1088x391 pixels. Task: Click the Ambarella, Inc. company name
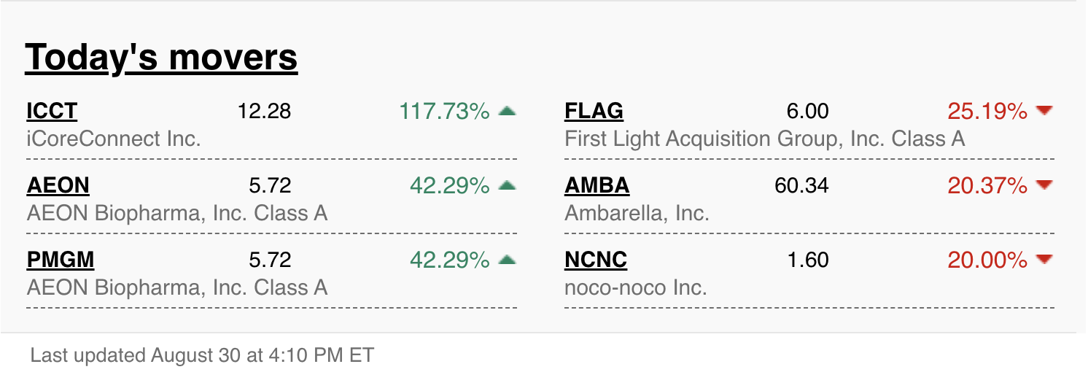point(637,213)
